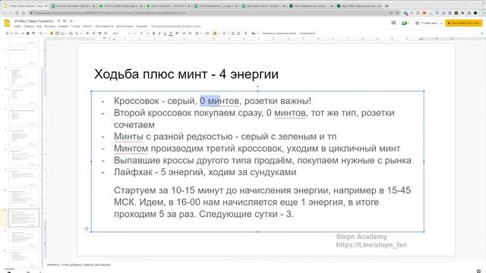Toggle bold formatting
This screenshot has height=273, width=486.
tap(153, 33)
